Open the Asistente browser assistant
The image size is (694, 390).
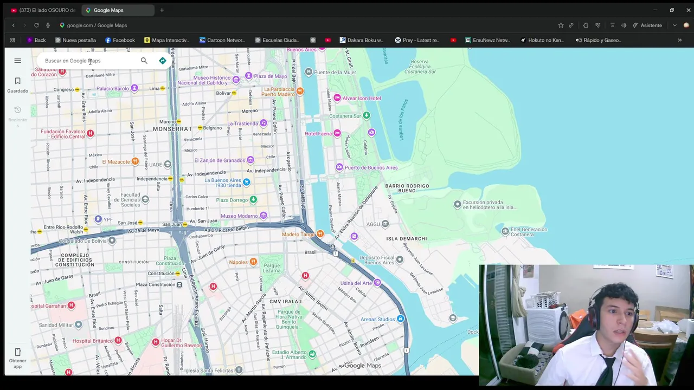click(x=647, y=25)
